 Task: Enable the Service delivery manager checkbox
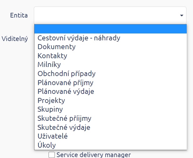click(52, 155)
